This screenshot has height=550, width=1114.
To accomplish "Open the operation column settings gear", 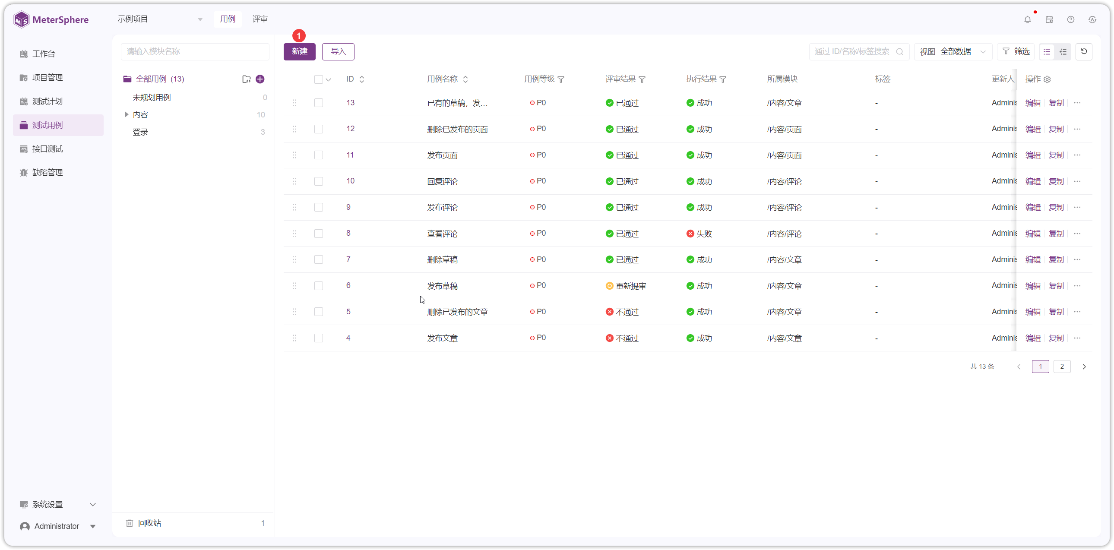I will pyautogui.click(x=1047, y=79).
